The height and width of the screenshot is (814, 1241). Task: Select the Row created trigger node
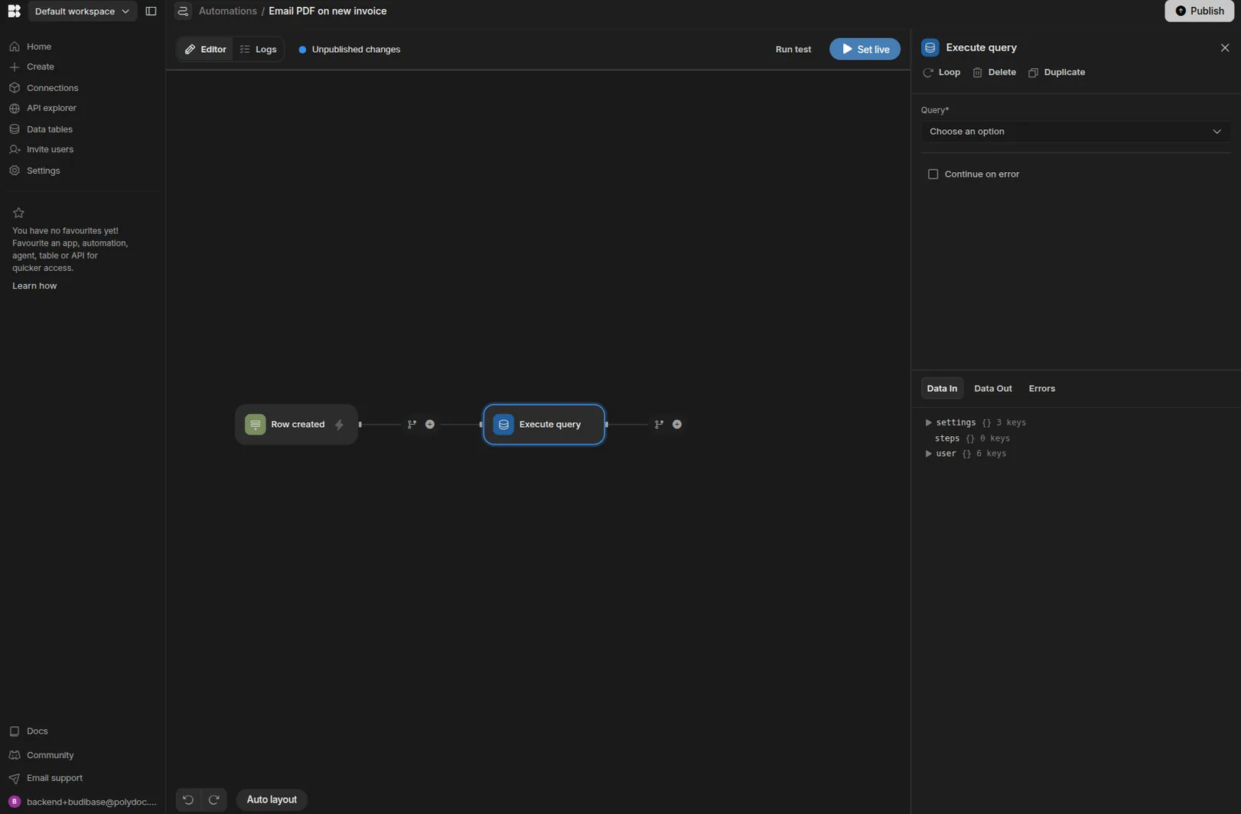pos(296,424)
